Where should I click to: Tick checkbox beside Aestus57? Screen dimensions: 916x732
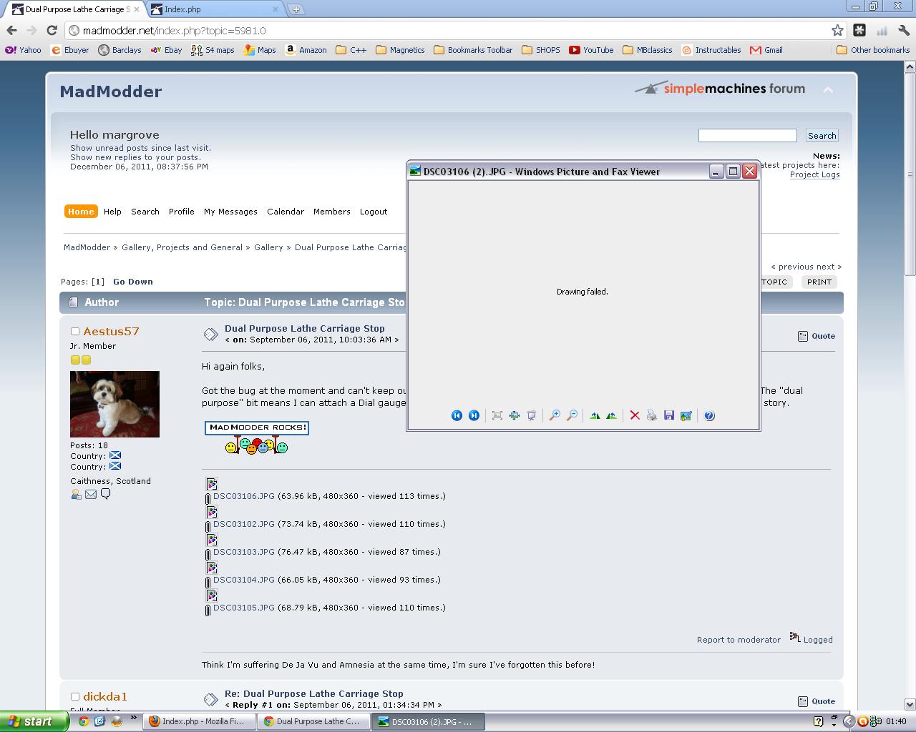pyautogui.click(x=74, y=332)
